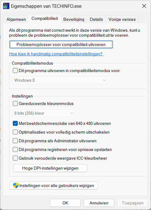Image resolution: width=151 pixels, height=210 pixels.
Task: Run Probleemoplosser voor compatibiliteit uitvoeren
Action: [61, 44]
